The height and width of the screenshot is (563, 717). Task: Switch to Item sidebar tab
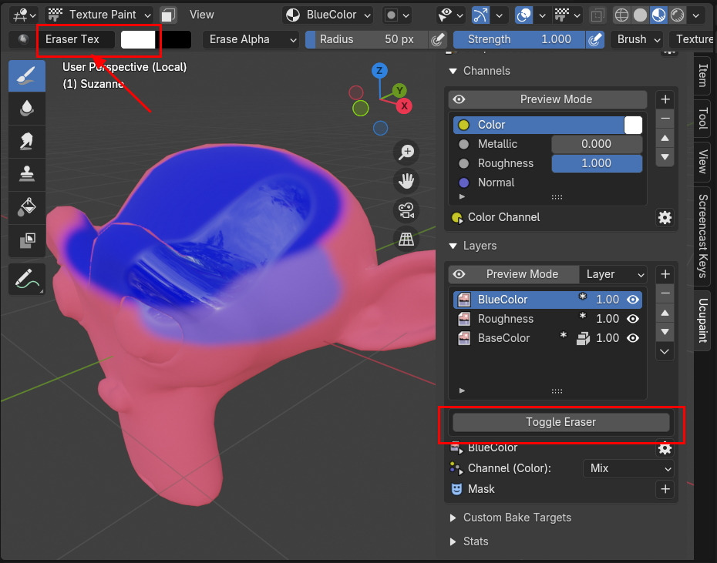703,75
